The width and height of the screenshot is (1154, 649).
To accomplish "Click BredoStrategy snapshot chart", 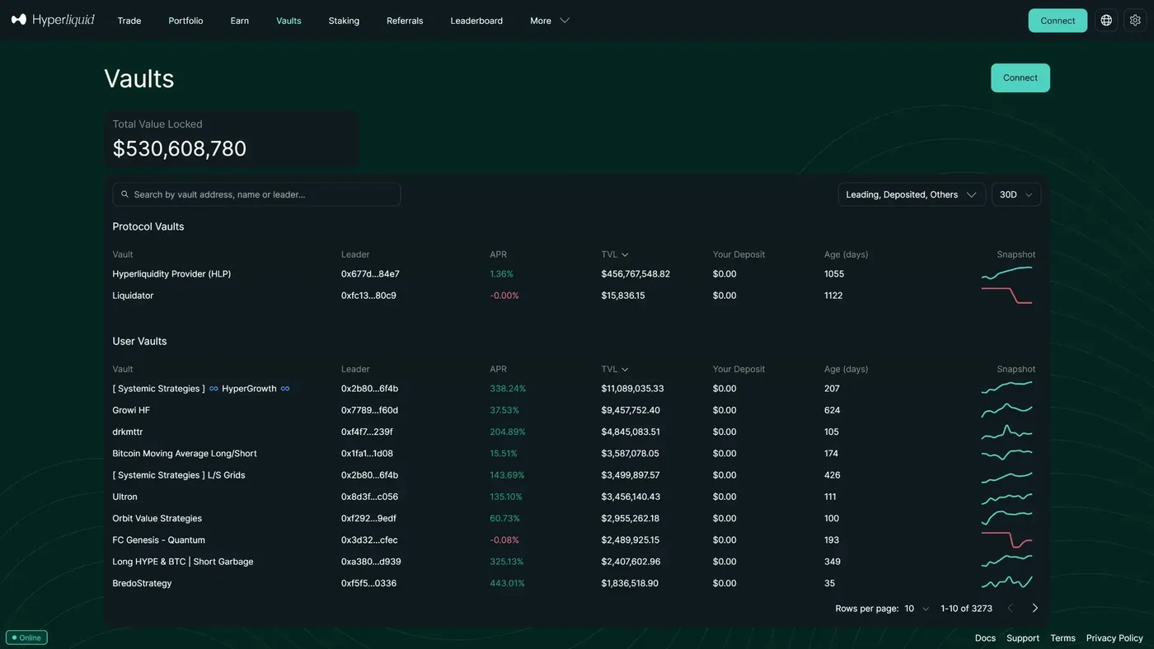I will tap(1006, 583).
